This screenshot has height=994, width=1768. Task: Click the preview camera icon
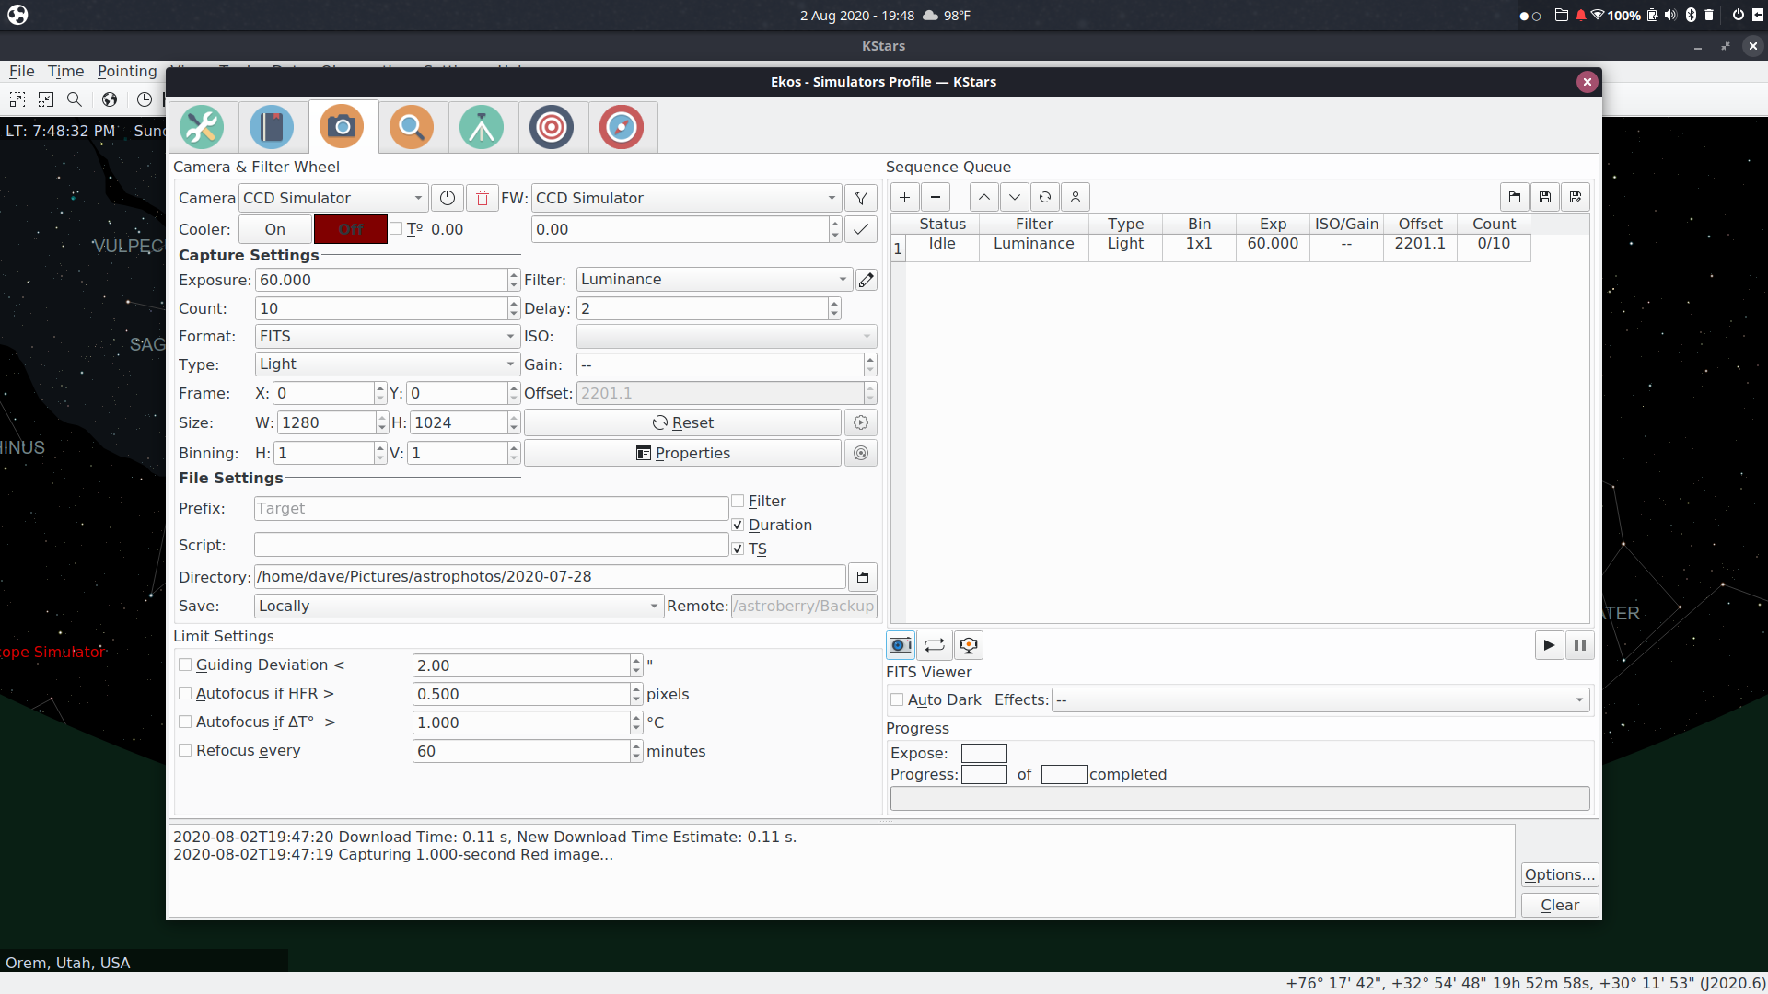click(901, 645)
